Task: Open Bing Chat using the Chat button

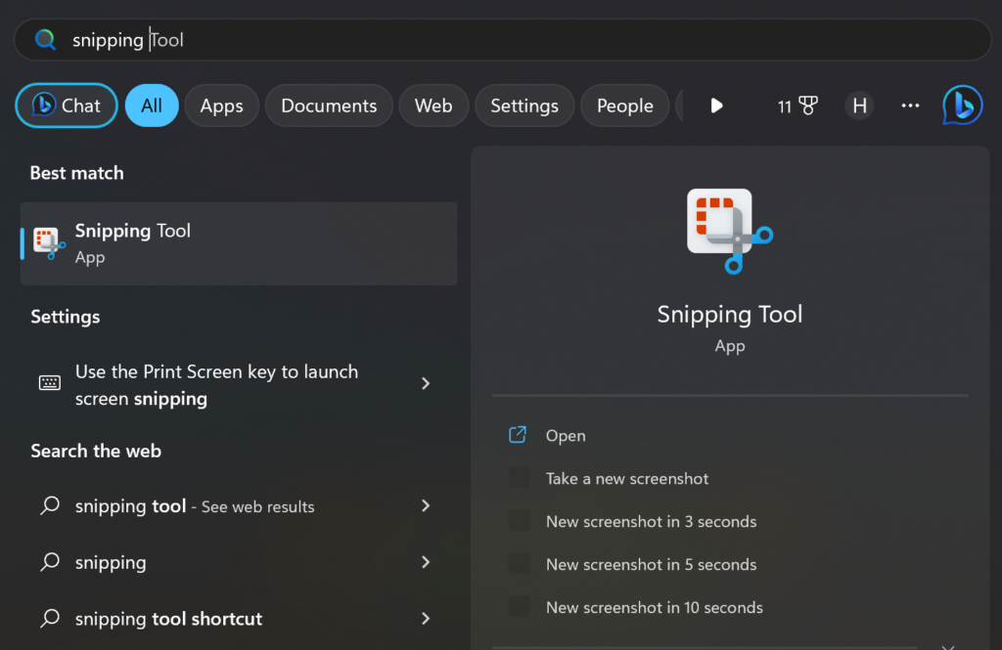Action: click(x=66, y=105)
